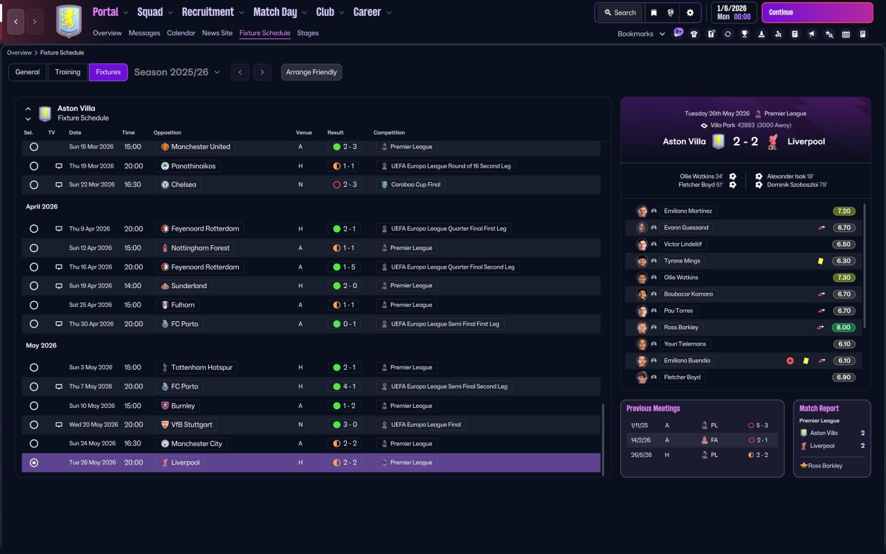Image resolution: width=886 pixels, height=554 pixels.
Task: Open the News Site sub-tab
Action: (217, 33)
